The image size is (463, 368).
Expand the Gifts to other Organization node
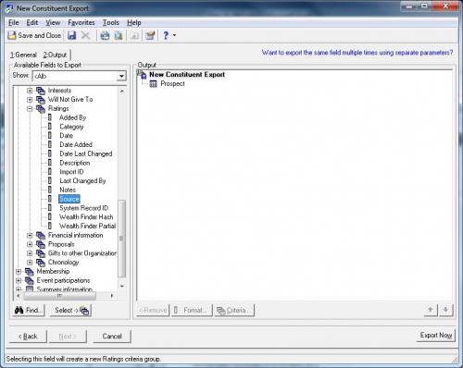tap(30, 253)
